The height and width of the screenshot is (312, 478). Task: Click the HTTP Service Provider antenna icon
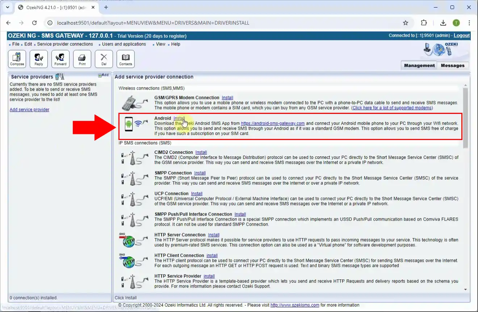(x=134, y=282)
